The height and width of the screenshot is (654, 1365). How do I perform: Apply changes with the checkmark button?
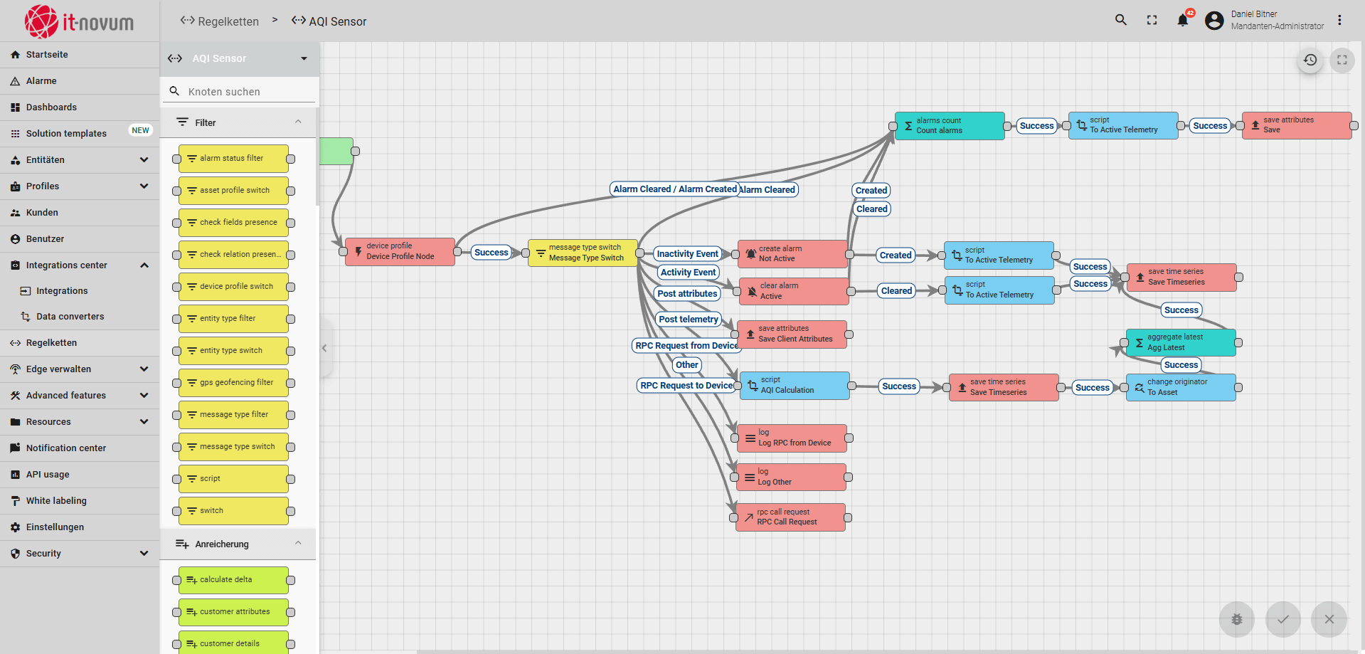point(1283,619)
